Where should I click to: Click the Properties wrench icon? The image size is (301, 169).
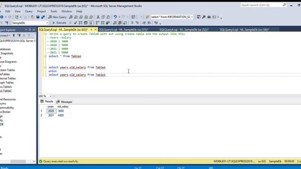click(x=204, y=17)
